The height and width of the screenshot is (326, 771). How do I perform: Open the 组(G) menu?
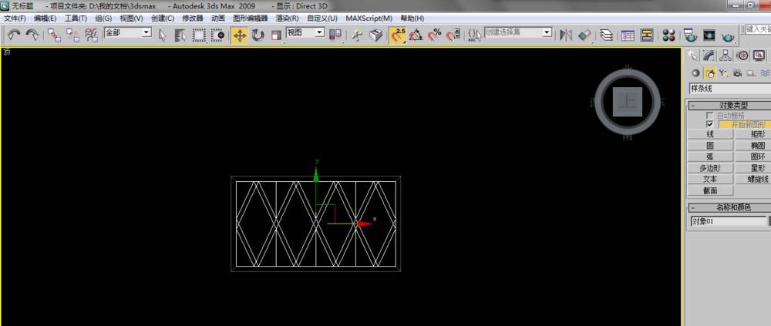click(103, 18)
